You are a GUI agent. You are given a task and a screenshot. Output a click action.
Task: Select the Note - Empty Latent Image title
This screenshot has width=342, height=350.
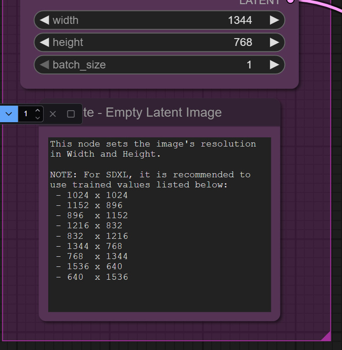tap(152, 112)
